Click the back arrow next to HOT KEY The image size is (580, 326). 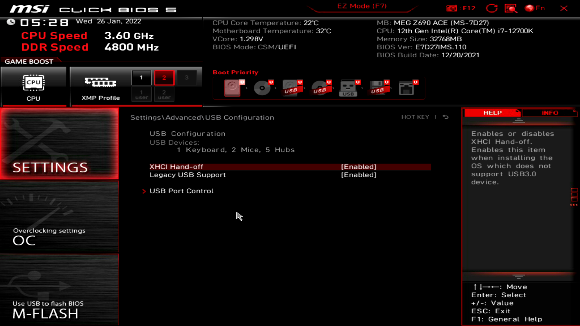[x=445, y=117]
